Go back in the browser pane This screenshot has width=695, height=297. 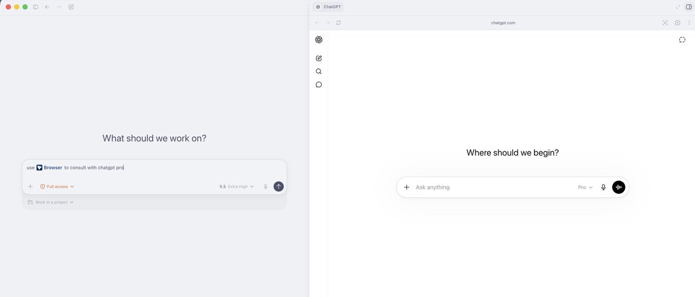pyautogui.click(x=317, y=23)
